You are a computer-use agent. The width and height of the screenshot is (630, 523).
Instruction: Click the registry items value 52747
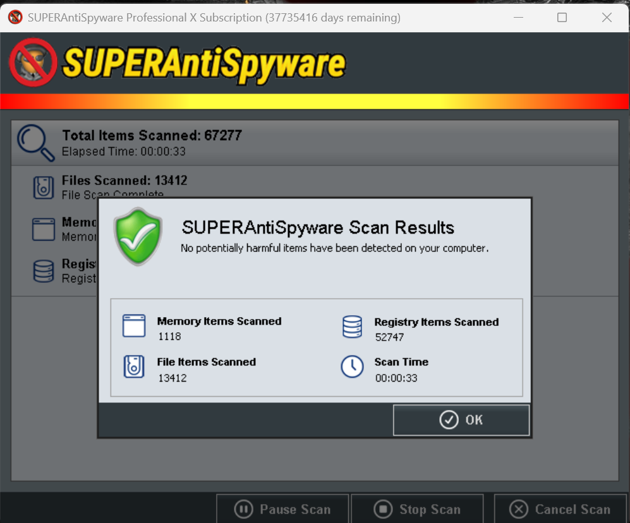[389, 337]
